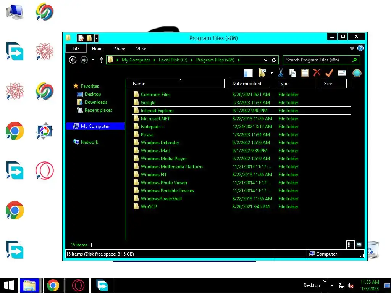Open the Home ribbon tab
Image resolution: width=391 pixels, height=293 pixels.
(97, 49)
